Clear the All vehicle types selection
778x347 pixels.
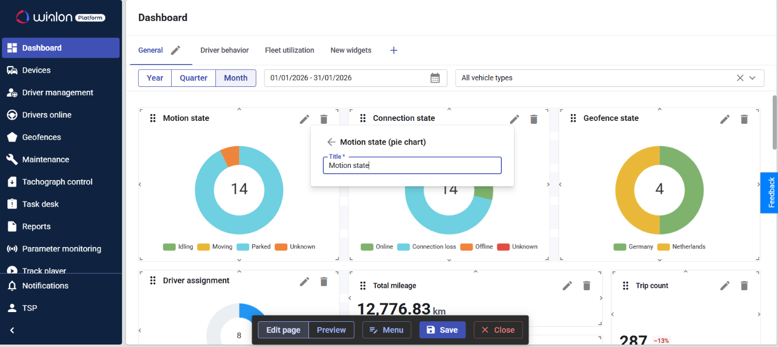point(740,78)
